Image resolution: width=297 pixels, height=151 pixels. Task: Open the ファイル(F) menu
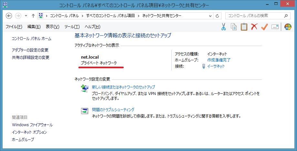coord(14,27)
